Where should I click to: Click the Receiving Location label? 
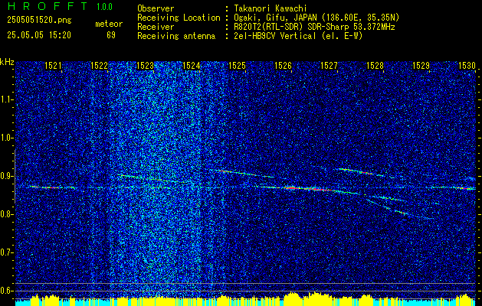click(x=179, y=18)
